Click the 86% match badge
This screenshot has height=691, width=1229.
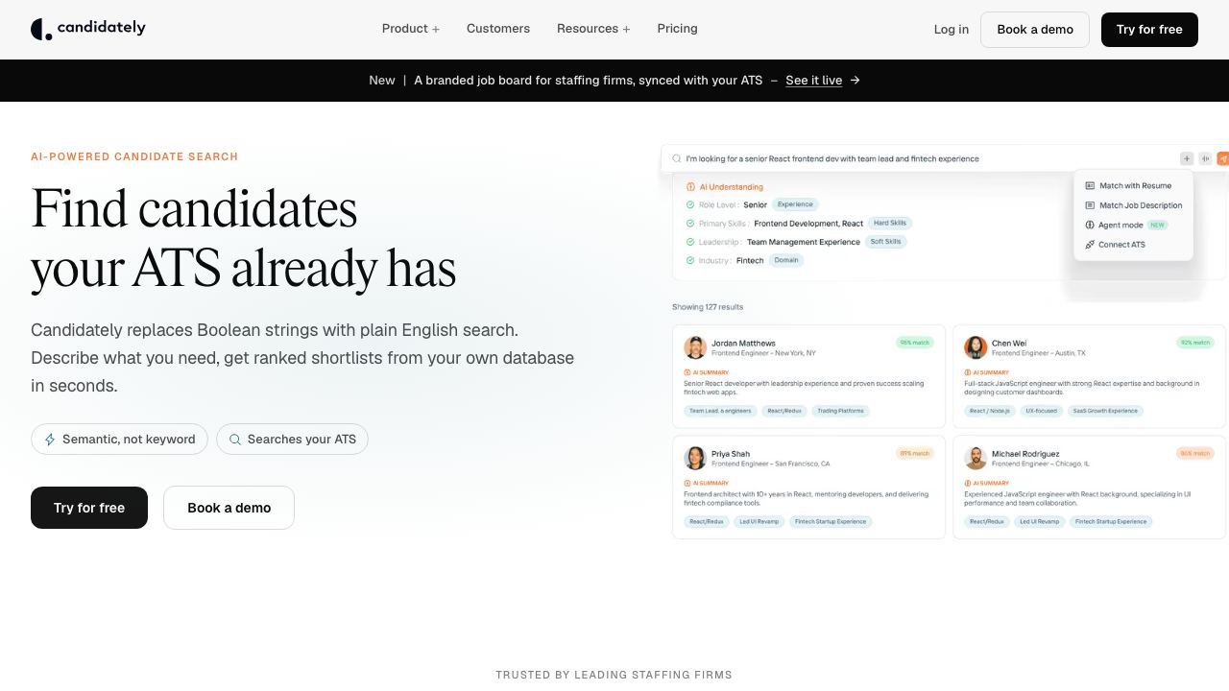(1195, 453)
